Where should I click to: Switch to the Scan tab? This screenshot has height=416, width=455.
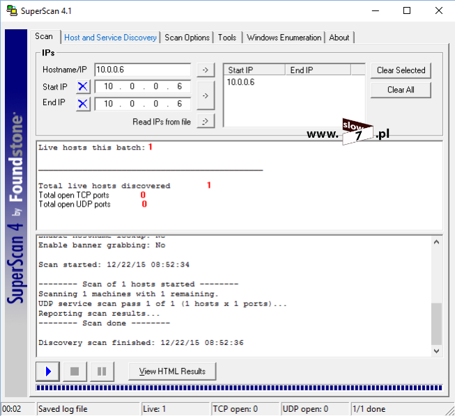44,36
